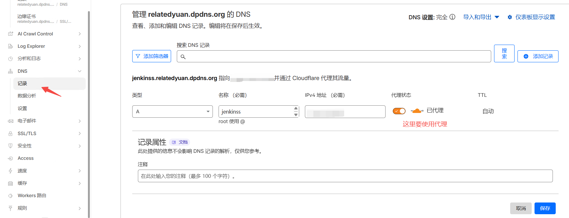Click the SSL/TLS lock icon
This screenshot has width=569, height=218.
click(x=10, y=134)
